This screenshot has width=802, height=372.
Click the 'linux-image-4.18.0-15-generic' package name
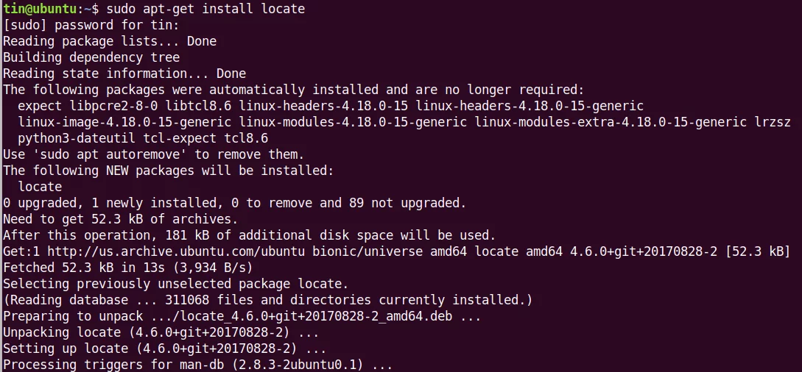124,123
